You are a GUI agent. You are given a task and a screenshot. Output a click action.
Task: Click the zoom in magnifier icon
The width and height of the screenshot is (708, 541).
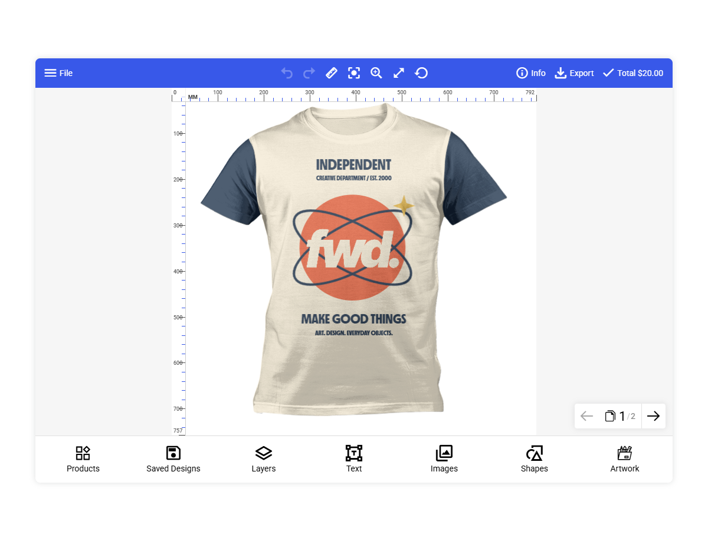(x=376, y=73)
